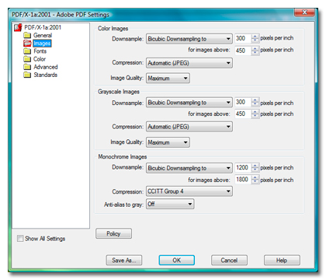Confirm settings with the OK button
The image size is (326, 280).
[x=177, y=260]
